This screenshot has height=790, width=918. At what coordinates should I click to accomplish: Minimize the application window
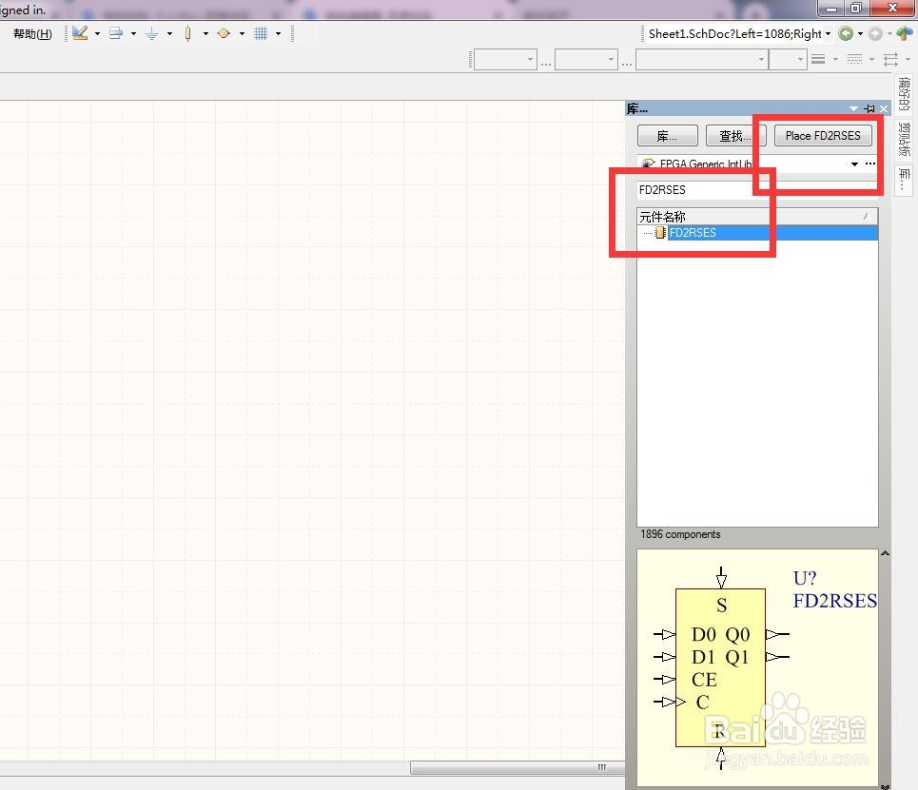pos(830,9)
